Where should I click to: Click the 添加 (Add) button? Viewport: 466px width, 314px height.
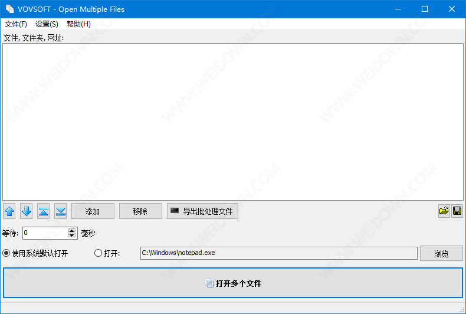pyautogui.click(x=93, y=211)
